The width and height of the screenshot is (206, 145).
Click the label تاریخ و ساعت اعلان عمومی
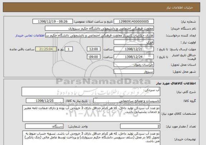(93, 22)
